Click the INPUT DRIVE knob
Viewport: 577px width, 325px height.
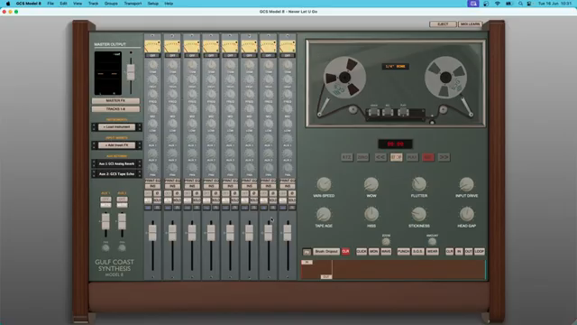click(466, 184)
